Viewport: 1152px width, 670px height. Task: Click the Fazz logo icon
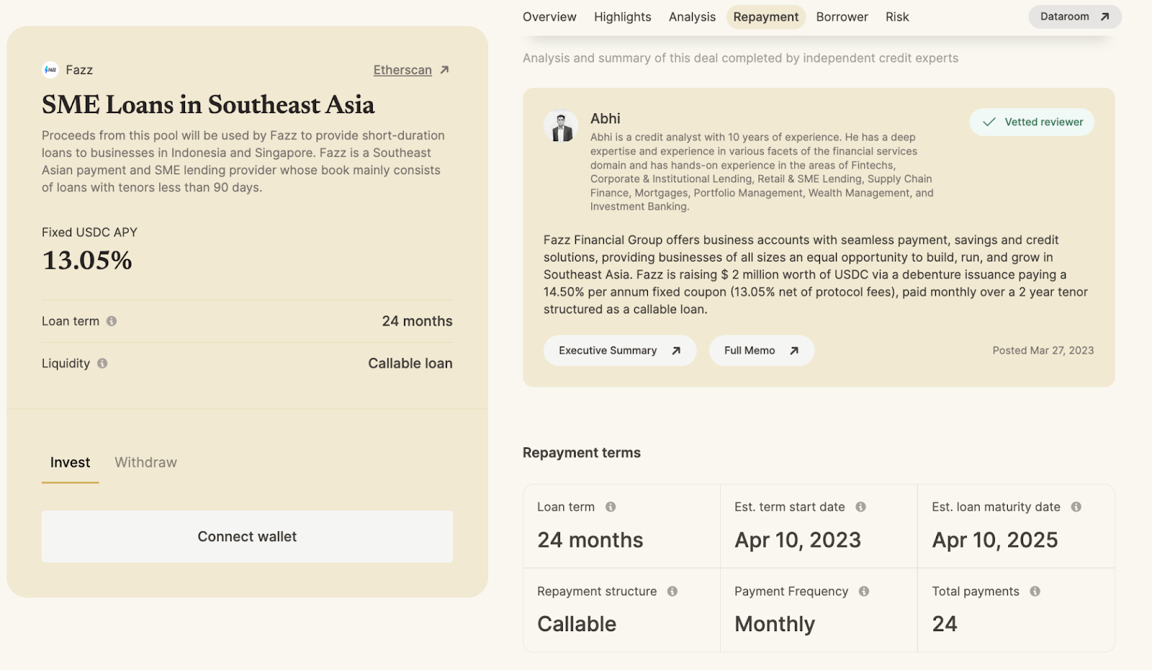coord(50,70)
